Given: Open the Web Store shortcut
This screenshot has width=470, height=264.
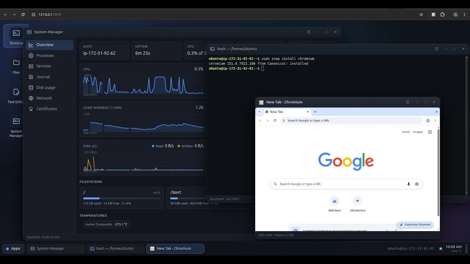Looking at the screenshot, I should (x=335, y=204).
